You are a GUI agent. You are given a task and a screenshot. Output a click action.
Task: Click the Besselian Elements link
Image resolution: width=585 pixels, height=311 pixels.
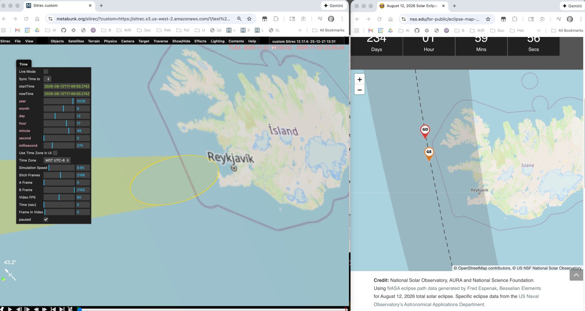[520, 288]
